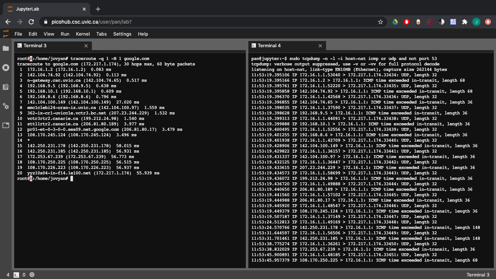Open the File menu
The image size is (496, 279).
(18, 34)
